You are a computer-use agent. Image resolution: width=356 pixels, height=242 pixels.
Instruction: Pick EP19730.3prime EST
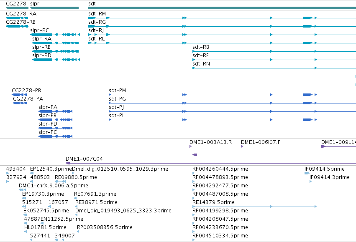point(24,198)
